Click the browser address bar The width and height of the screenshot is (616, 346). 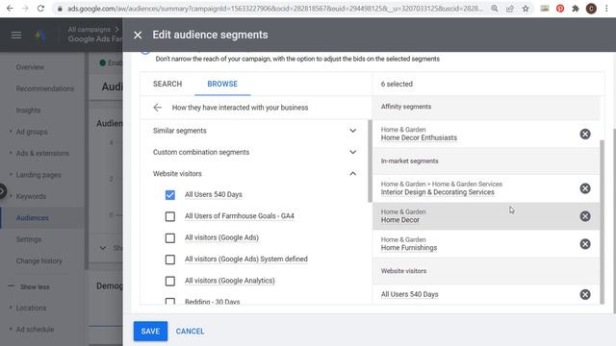[x=275, y=9]
